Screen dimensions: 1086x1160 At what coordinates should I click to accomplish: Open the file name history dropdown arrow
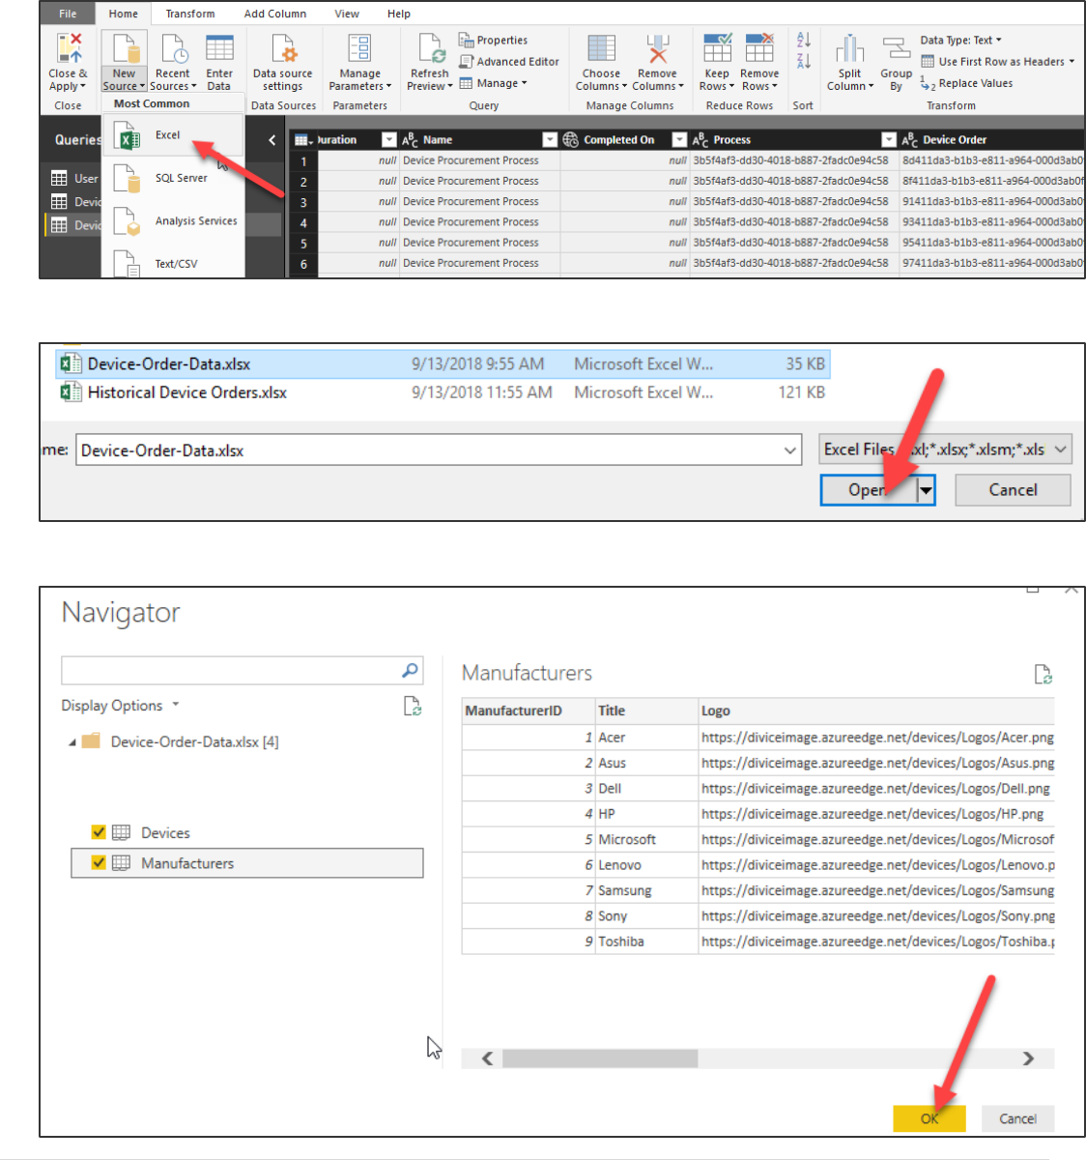tap(790, 450)
